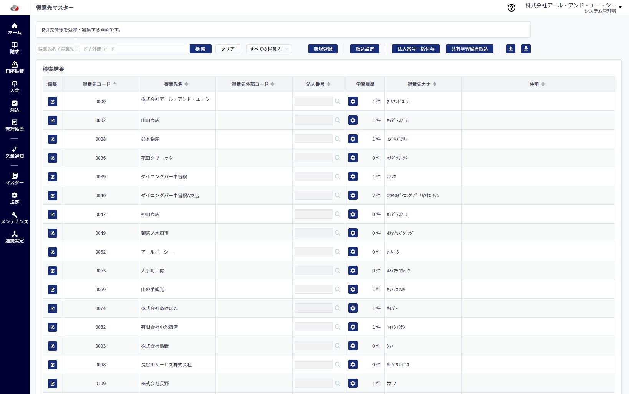Select customer code 0074 cell

point(101,308)
